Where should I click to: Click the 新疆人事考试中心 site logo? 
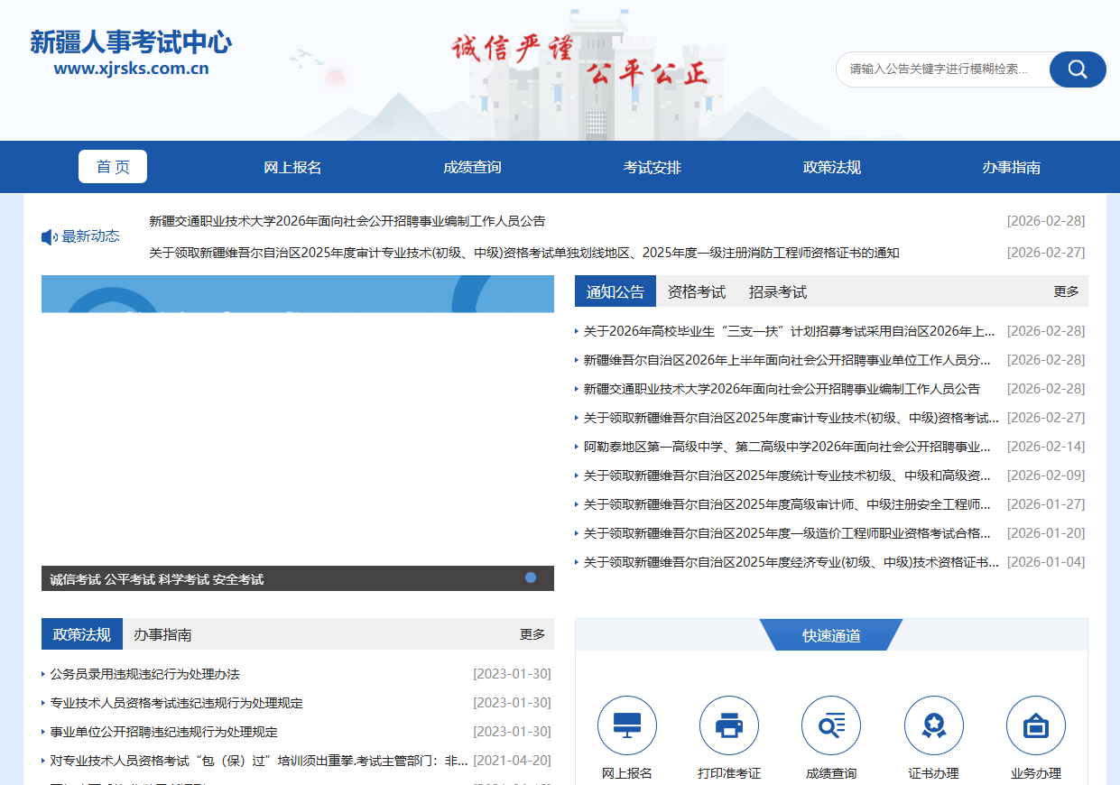tap(131, 52)
